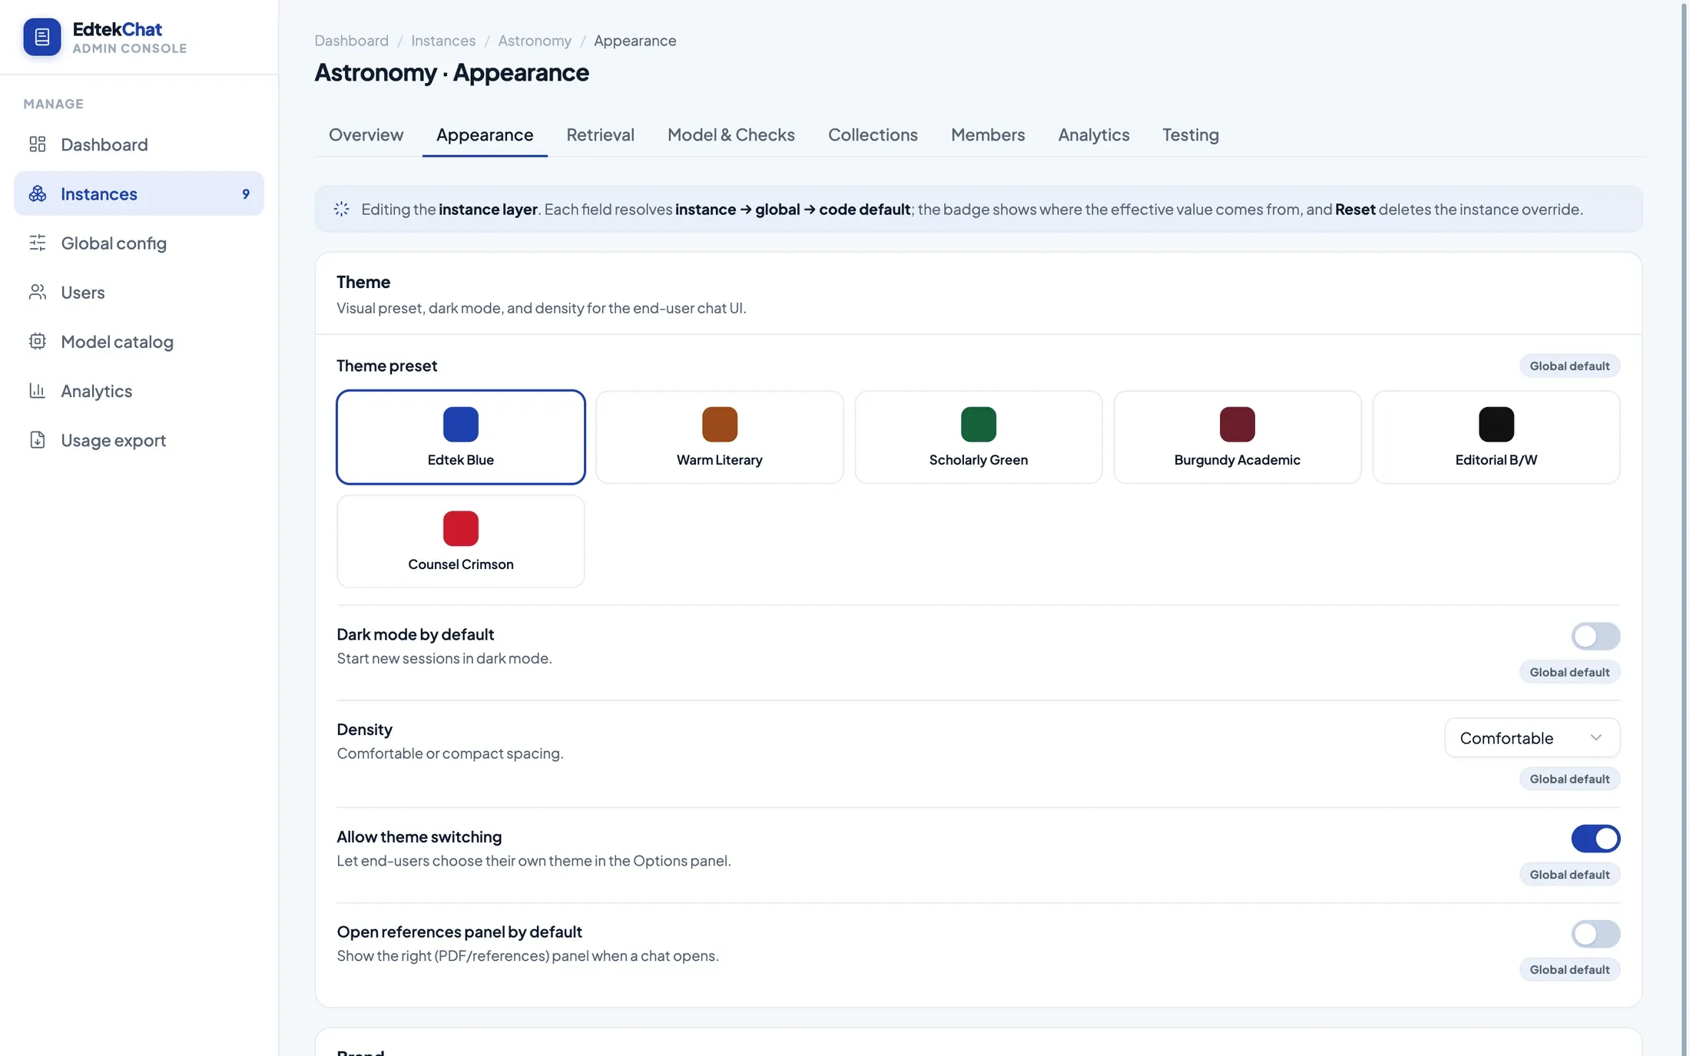
Task: Click Global default badge under Density
Action: 1569,779
